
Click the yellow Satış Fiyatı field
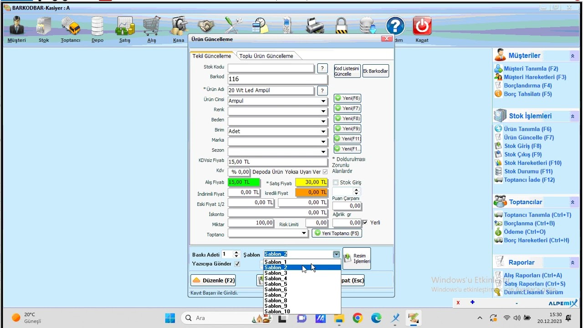(312, 182)
